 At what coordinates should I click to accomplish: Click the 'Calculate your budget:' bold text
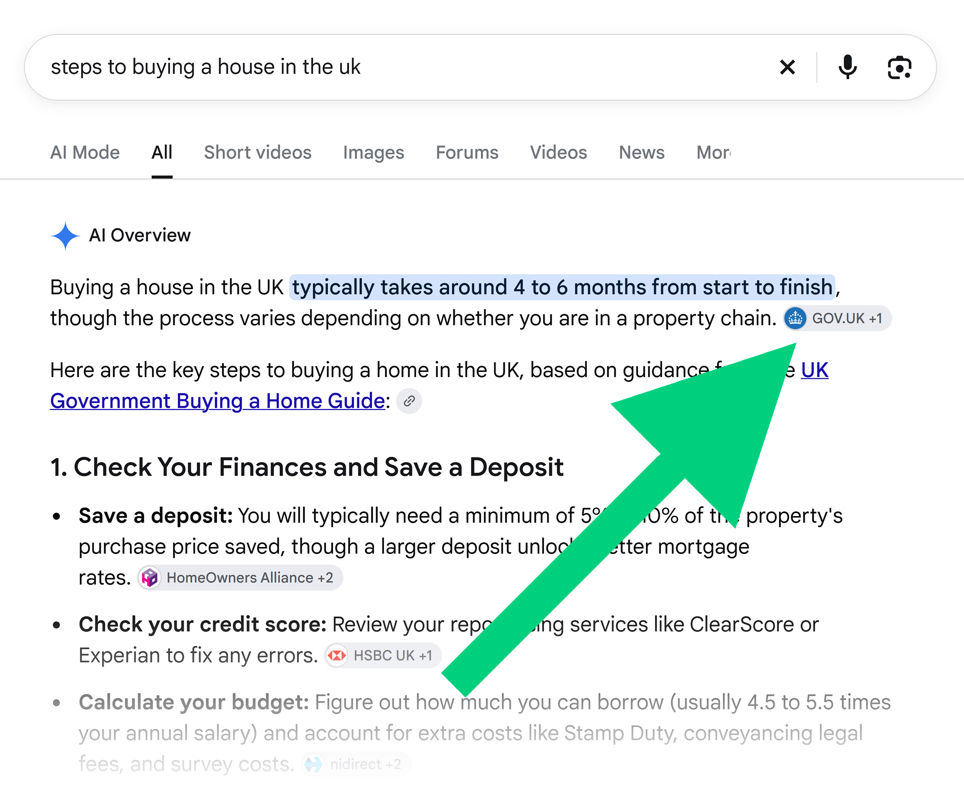point(194,702)
